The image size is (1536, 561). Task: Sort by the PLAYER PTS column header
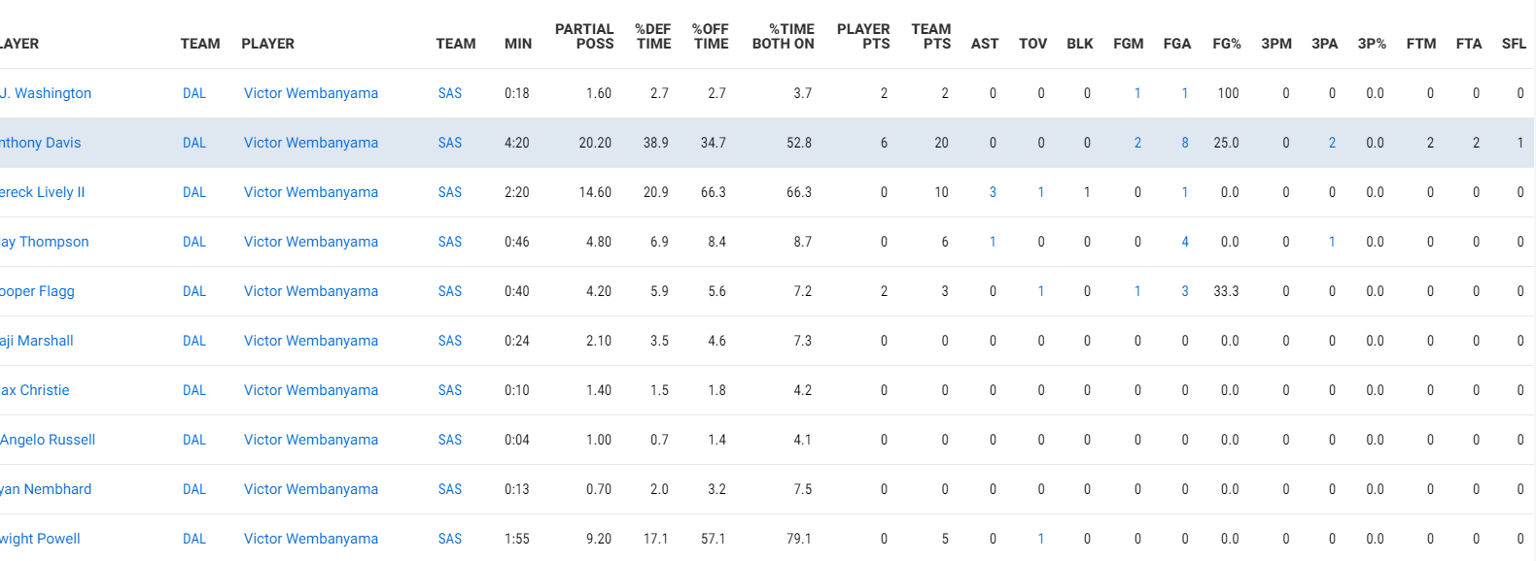click(x=863, y=37)
